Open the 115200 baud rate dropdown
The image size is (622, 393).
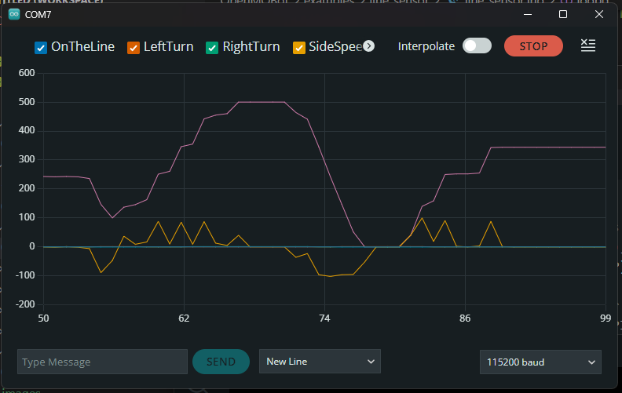pos(540,362)
